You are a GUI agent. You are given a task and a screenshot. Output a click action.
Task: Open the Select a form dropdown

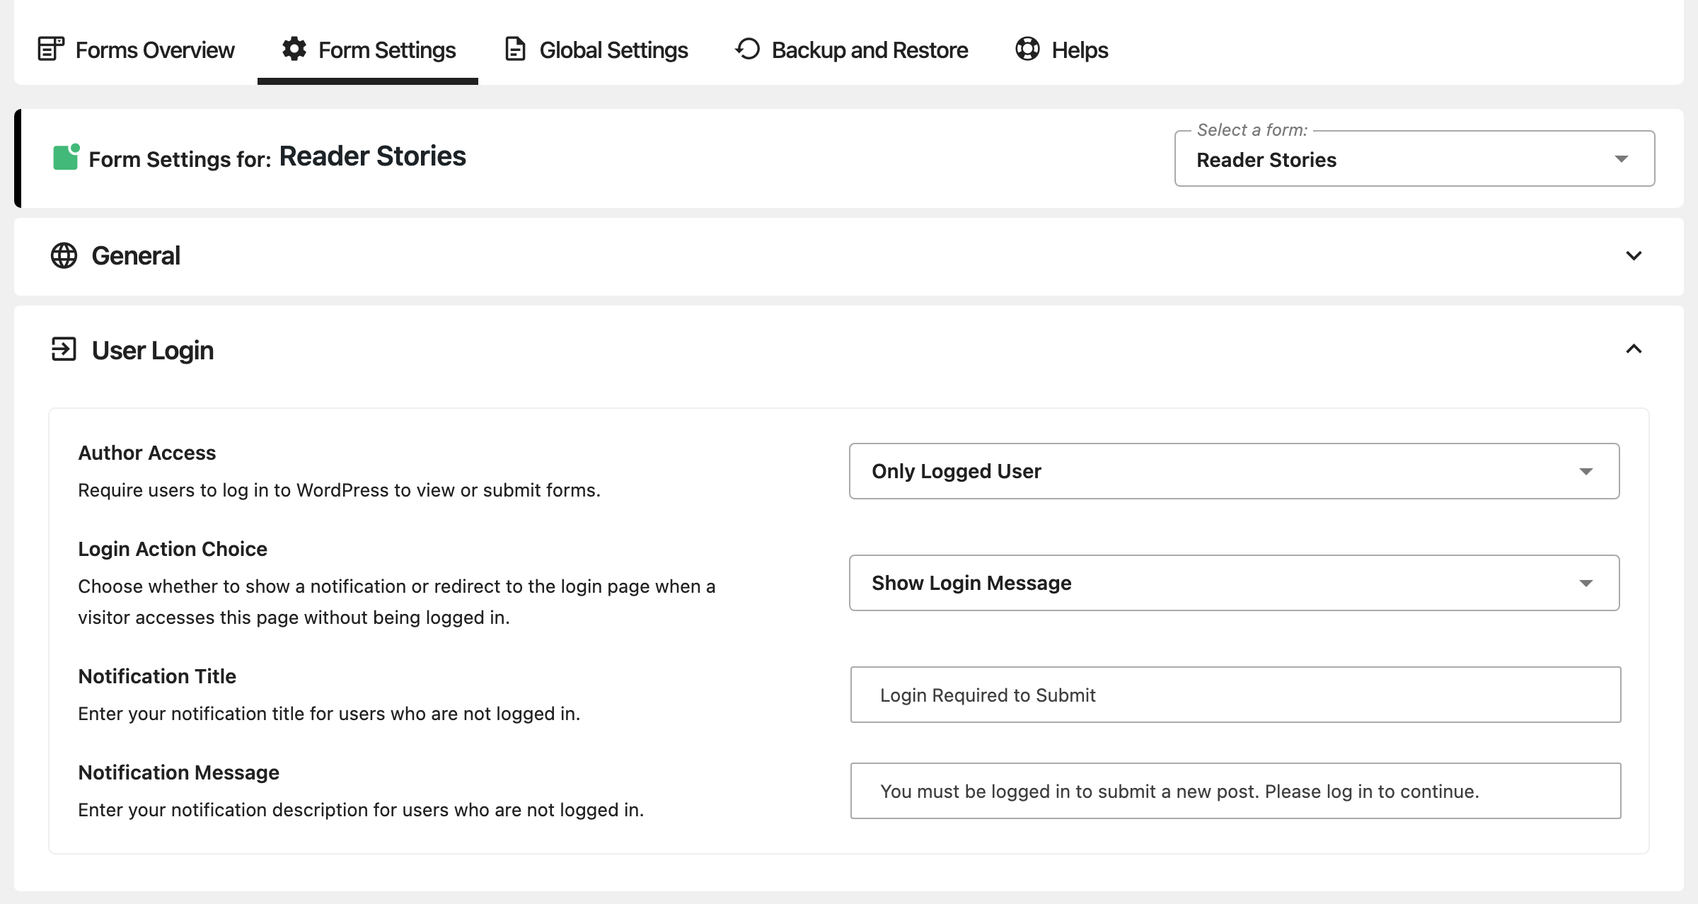1414,159
